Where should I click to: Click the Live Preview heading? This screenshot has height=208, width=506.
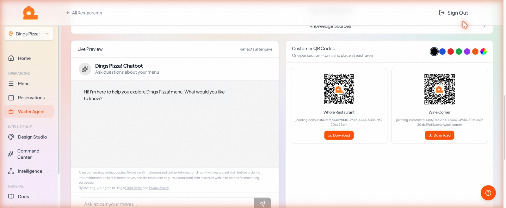(x=90, y=49)
